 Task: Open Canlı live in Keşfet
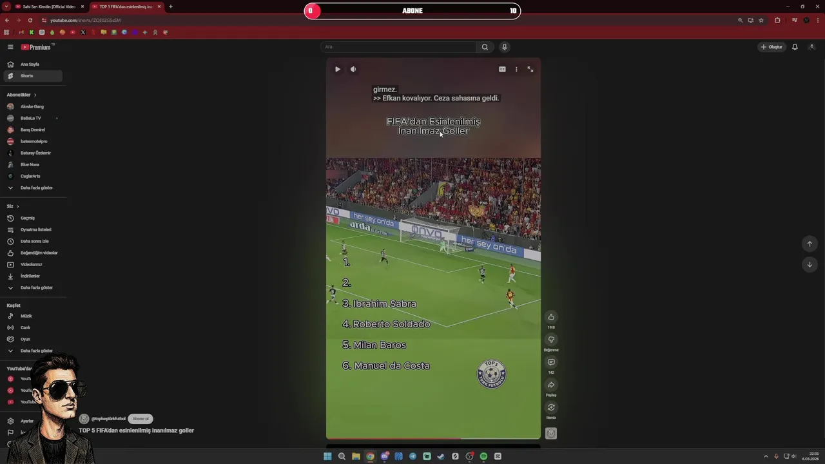point(32,327)
